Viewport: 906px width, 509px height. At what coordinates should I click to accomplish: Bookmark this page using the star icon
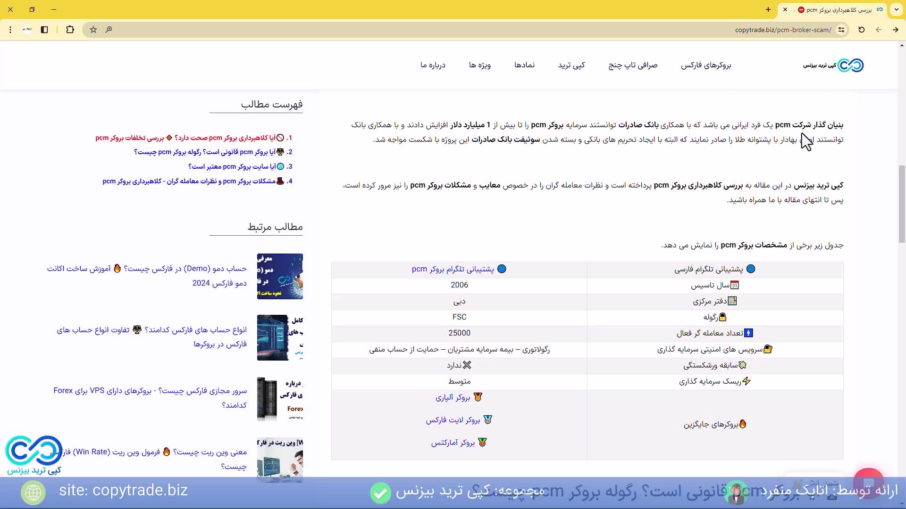(x=93, y=30)
